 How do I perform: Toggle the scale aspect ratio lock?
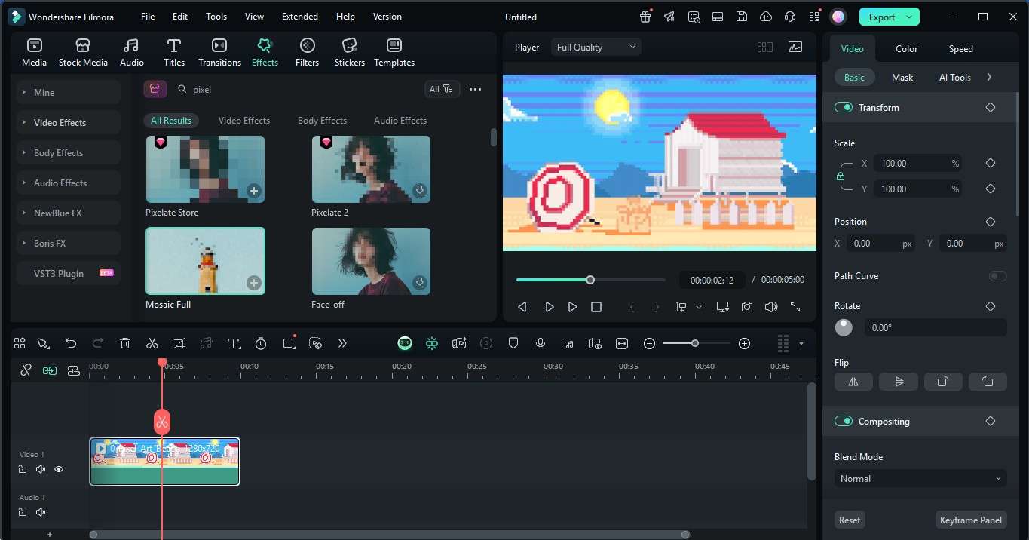point(841,176)
